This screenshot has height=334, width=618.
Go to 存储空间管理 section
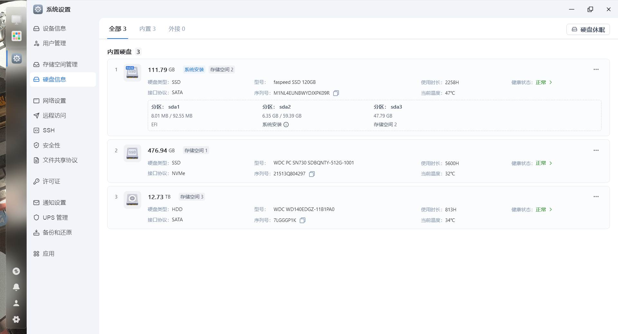pyautogui.click(x=63, y=65)
